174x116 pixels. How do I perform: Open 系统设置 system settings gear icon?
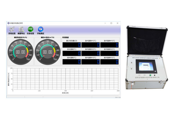pos(12,29)
